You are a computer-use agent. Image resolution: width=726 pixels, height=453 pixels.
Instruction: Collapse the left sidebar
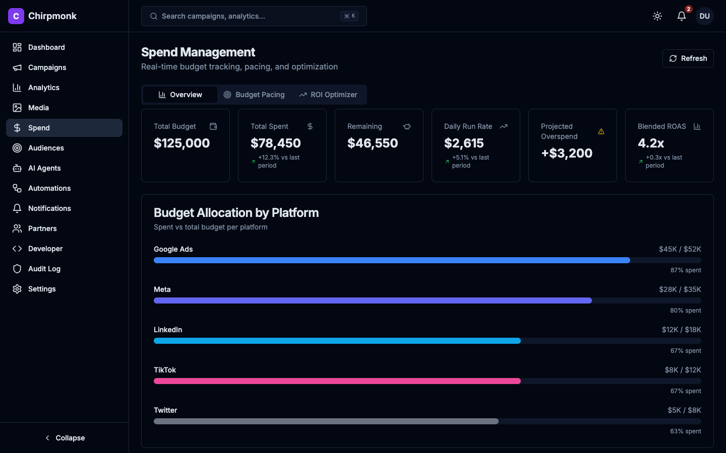[x=65, y=438]
